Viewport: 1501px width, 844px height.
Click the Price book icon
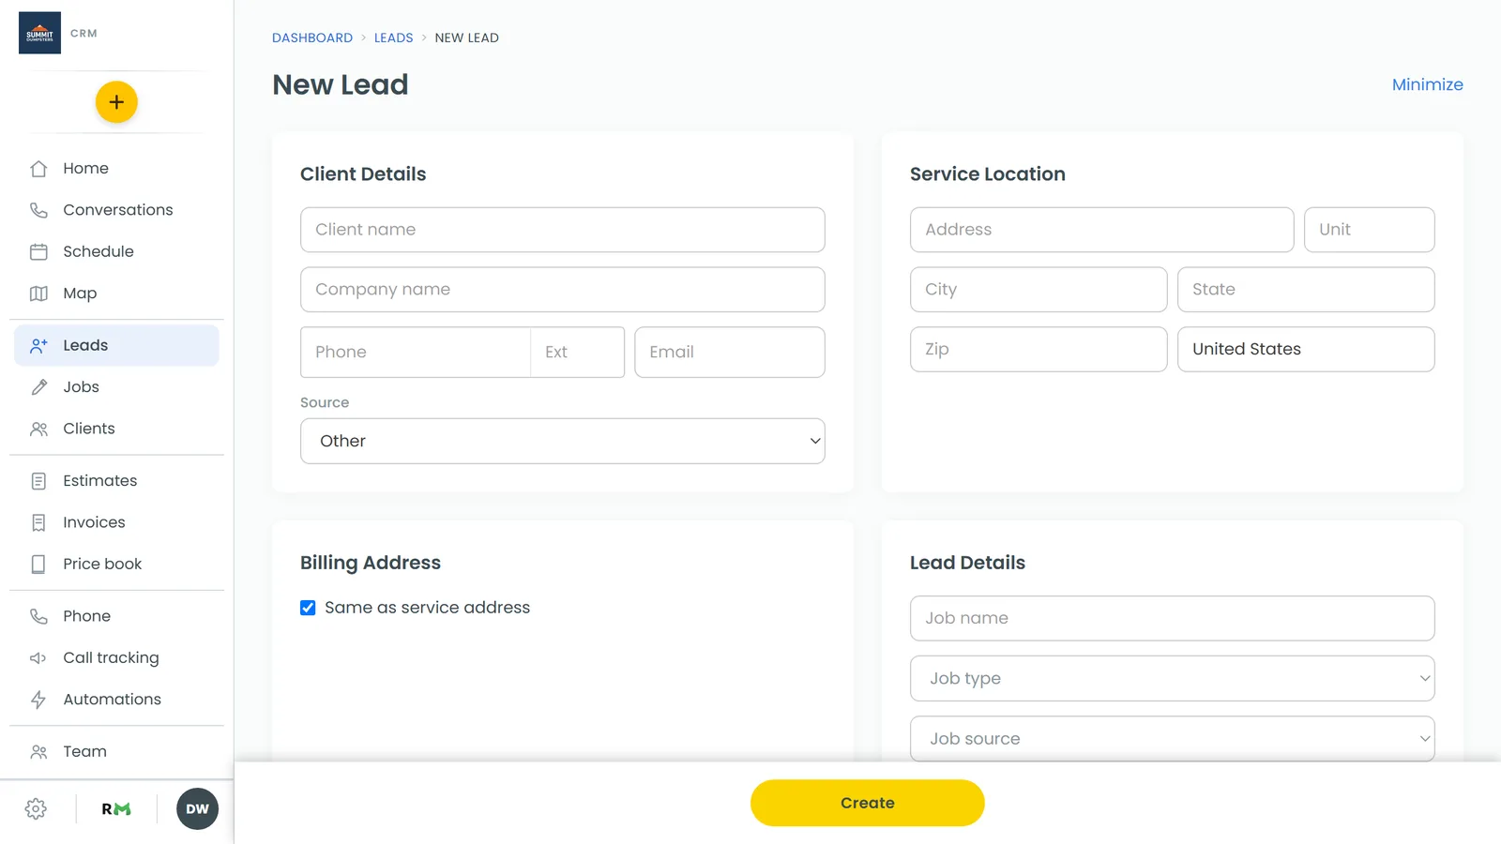pyautogui.click(x=38, y=564)
